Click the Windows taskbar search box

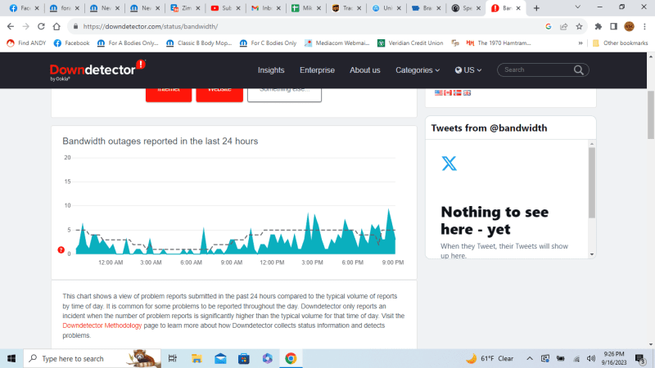[x=92, y=358]
